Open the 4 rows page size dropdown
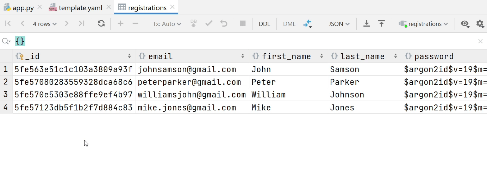Screen dimensions: 487x184 (x=45, y=24)
